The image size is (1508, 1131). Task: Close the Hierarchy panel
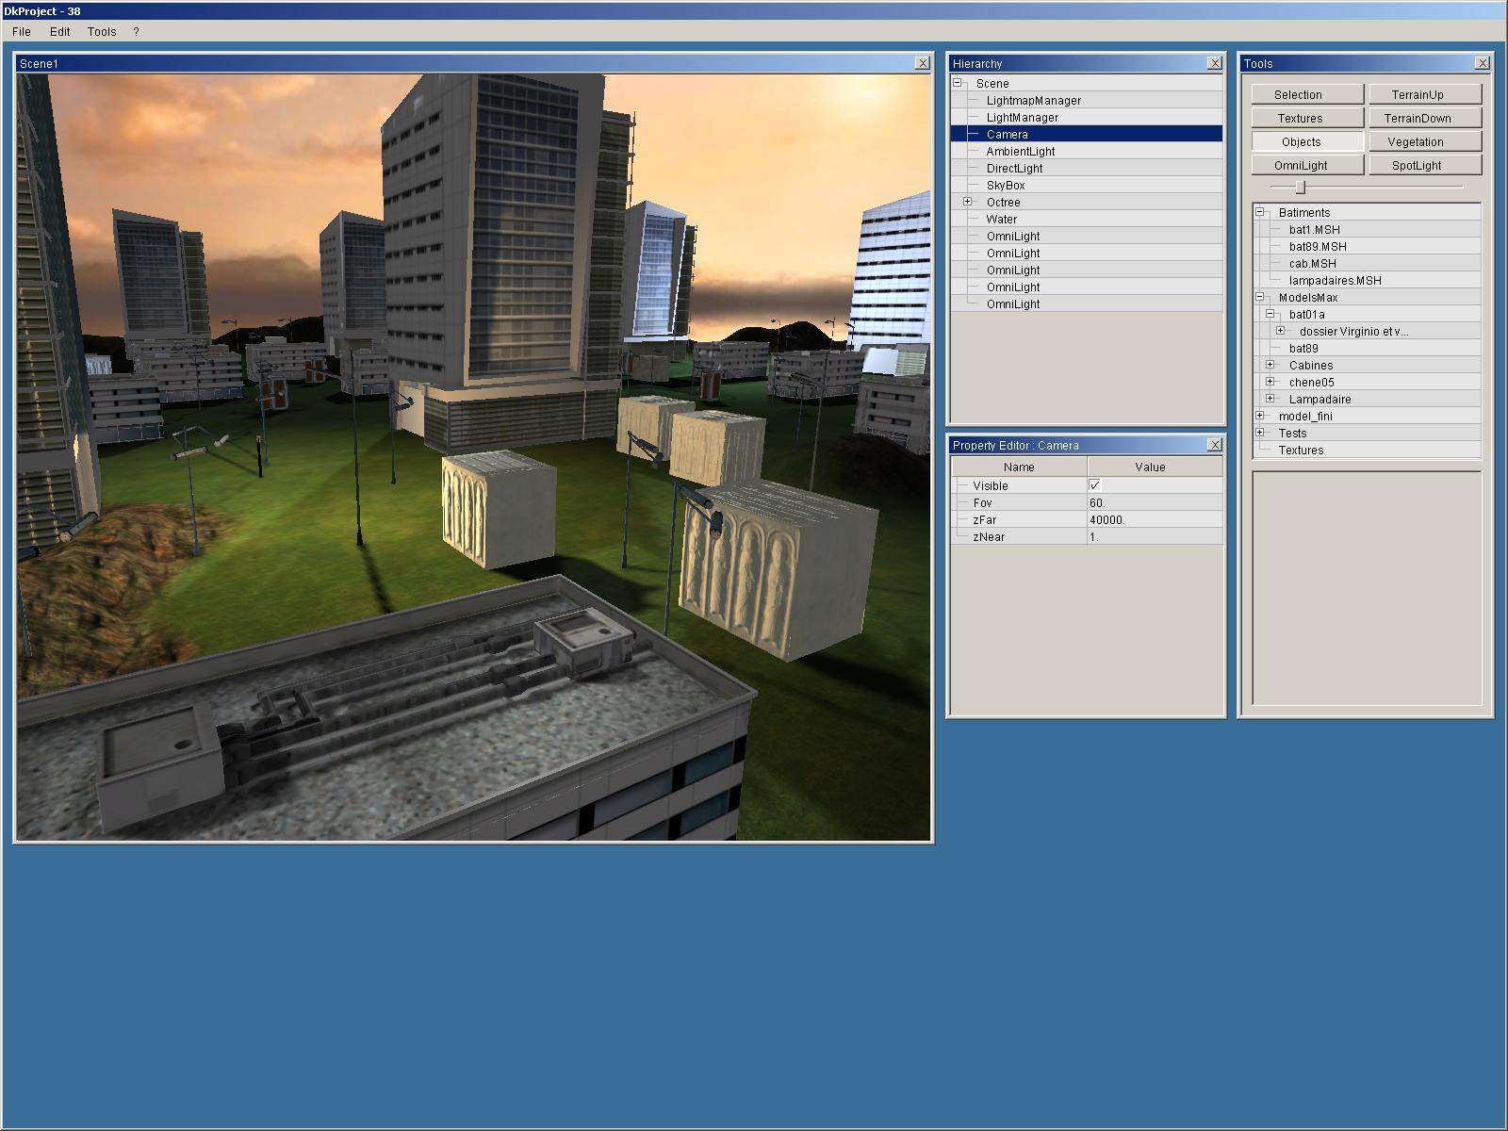pos(1214,63)
